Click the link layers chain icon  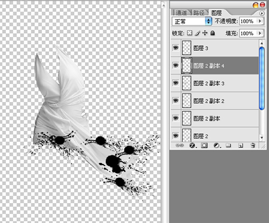click(x=180, y=145)
